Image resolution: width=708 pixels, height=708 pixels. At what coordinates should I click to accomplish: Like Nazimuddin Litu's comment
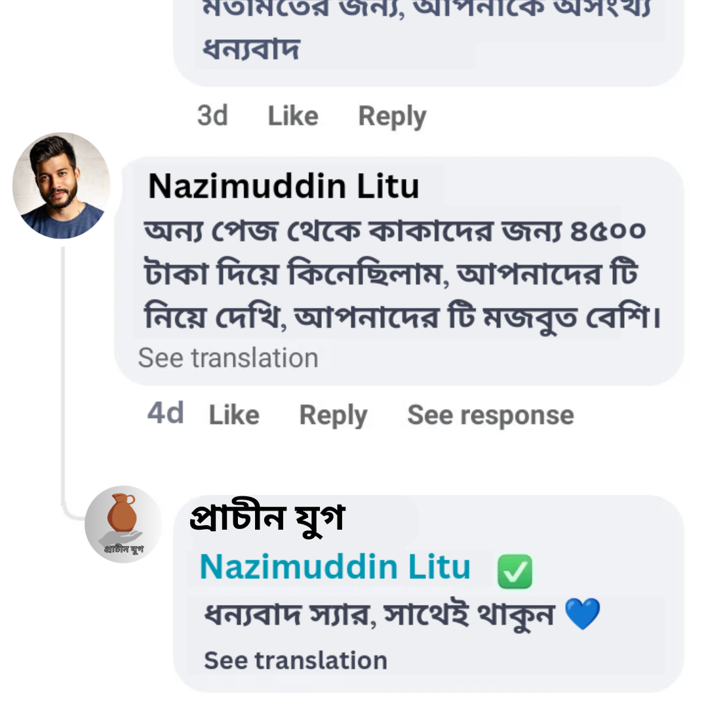click(x=233, y=414)
